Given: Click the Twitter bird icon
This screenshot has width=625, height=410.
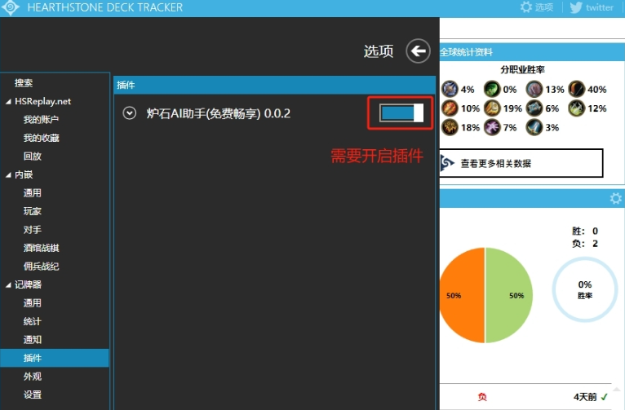Looking at the screenshot, I should point(576,7).
